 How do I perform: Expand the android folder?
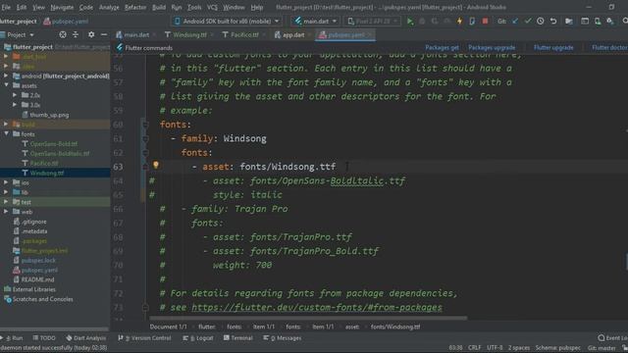point(6,76)
